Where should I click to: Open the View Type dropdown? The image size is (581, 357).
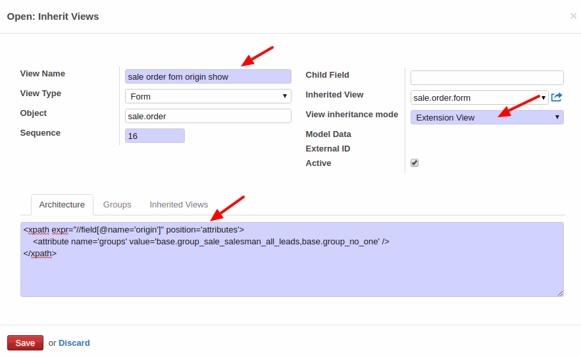[x=208, y=96]
